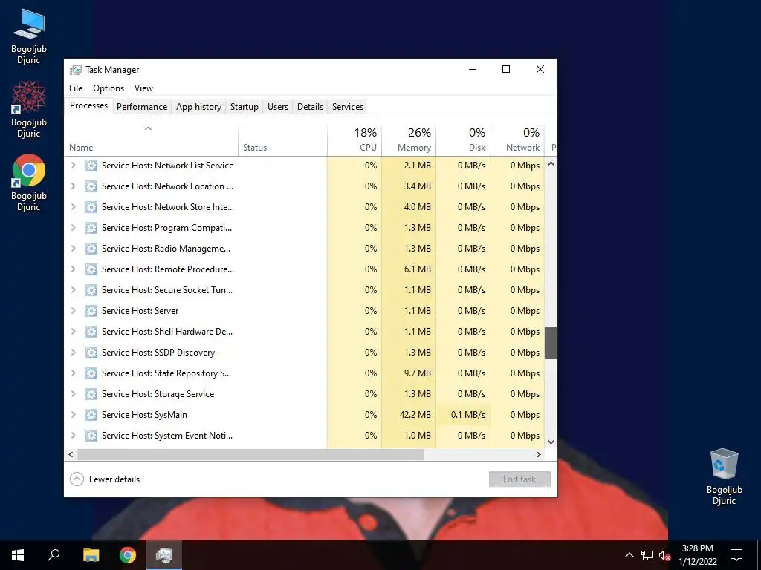
Task: Sort by the Network column header
Action: [518, 140]
